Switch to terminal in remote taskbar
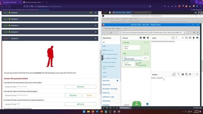This screenshot has width=203, height=114. coord(142,13)
